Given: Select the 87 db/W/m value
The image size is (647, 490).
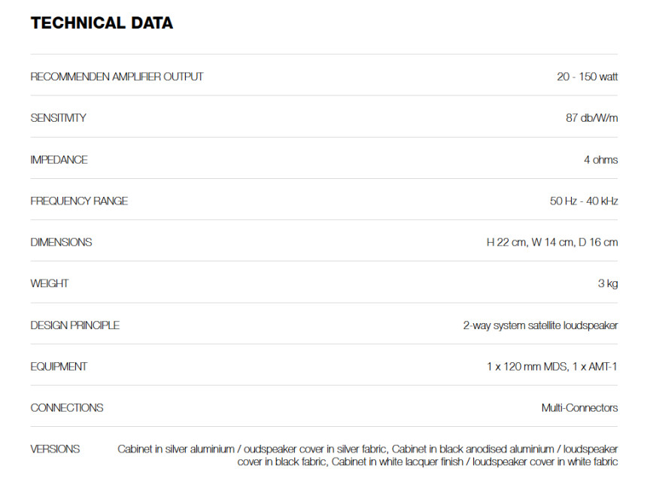Looking at the screenshot, I should (591, 118).
